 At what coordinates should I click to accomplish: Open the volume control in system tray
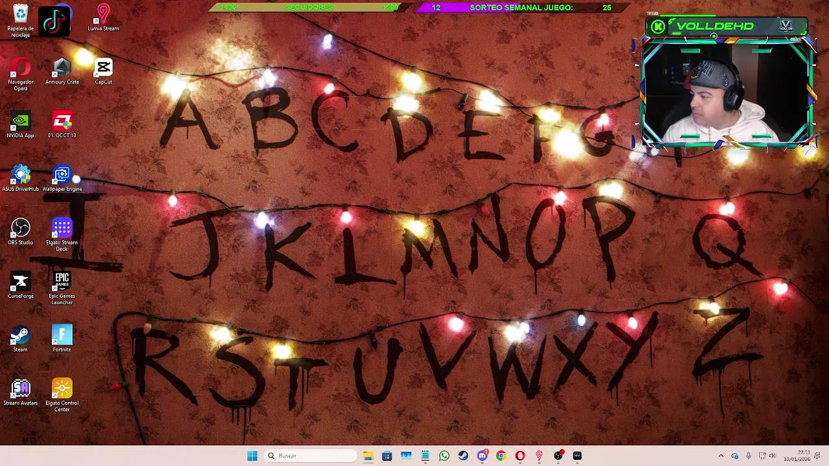click(772, 456)
